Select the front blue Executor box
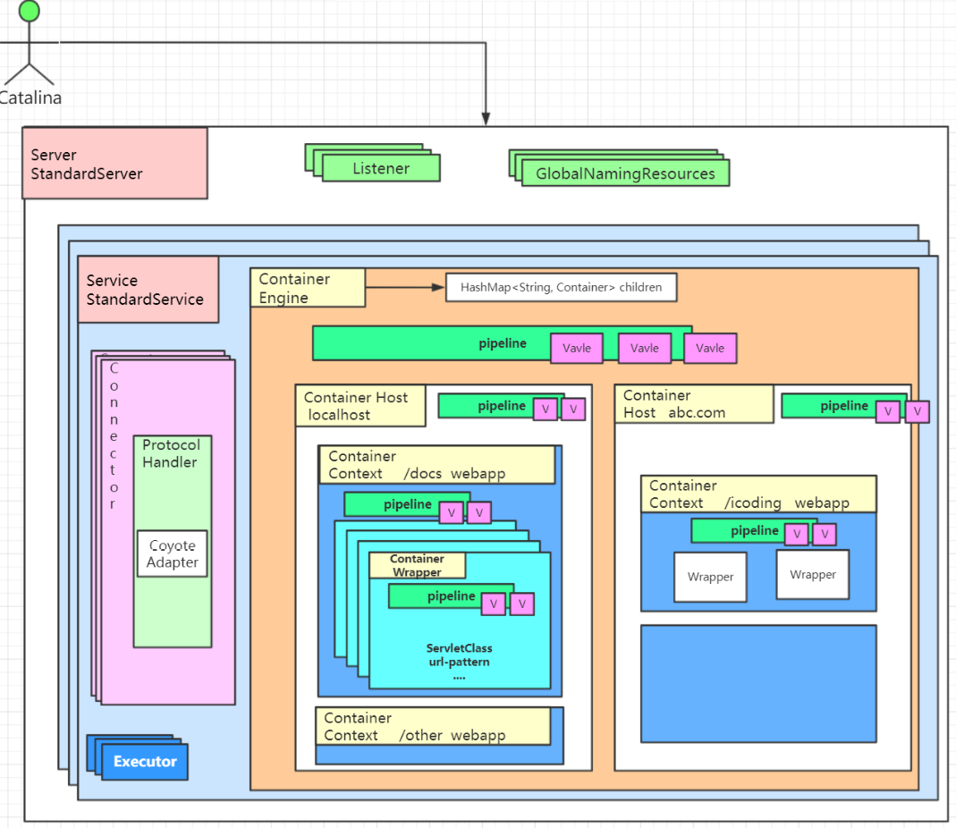Viewport: 956px width, 828px height. pos(145,762)
